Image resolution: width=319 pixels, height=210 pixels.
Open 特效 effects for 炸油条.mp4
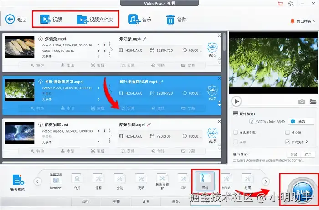(37, 66)
